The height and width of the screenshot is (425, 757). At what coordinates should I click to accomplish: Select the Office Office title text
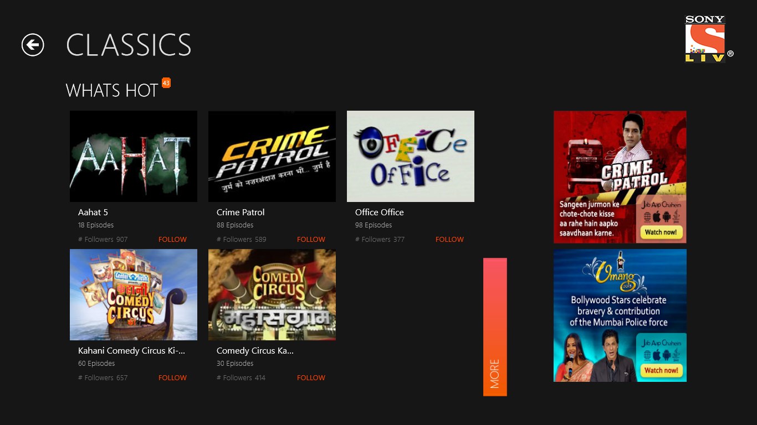pyautogui.click(x=380, y=212)
